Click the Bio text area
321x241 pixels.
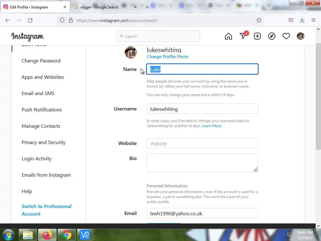pos(202,163)
